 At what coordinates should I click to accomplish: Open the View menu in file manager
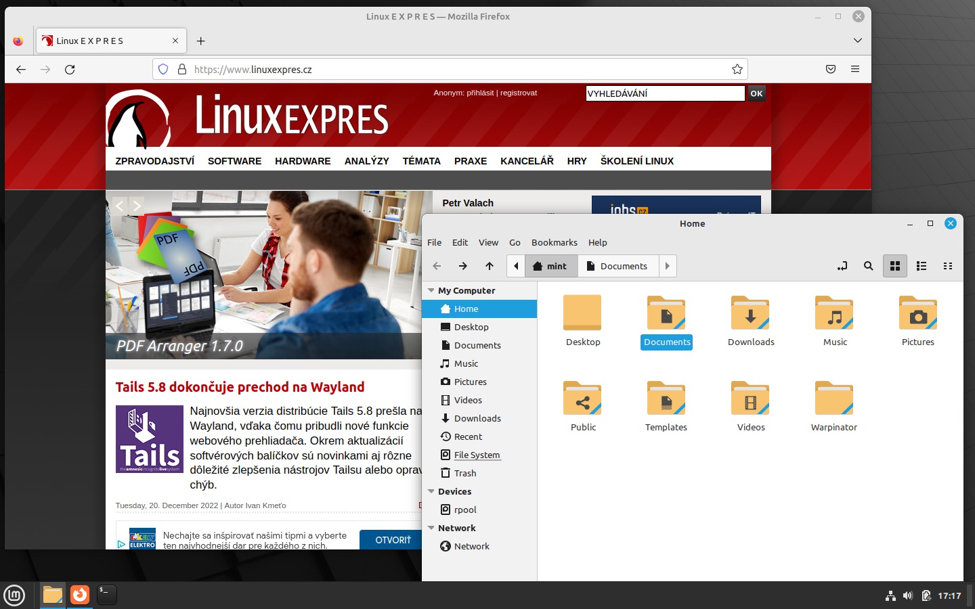pos(488,242)
